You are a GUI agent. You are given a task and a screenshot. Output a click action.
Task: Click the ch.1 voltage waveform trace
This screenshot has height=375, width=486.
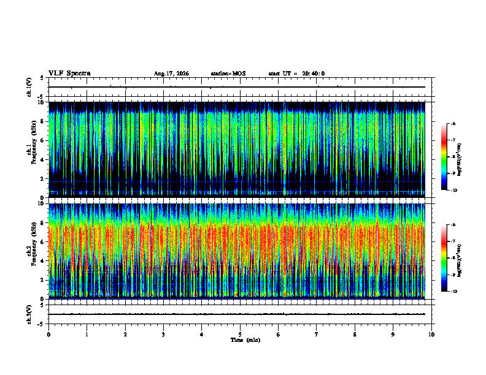point(237,87)
